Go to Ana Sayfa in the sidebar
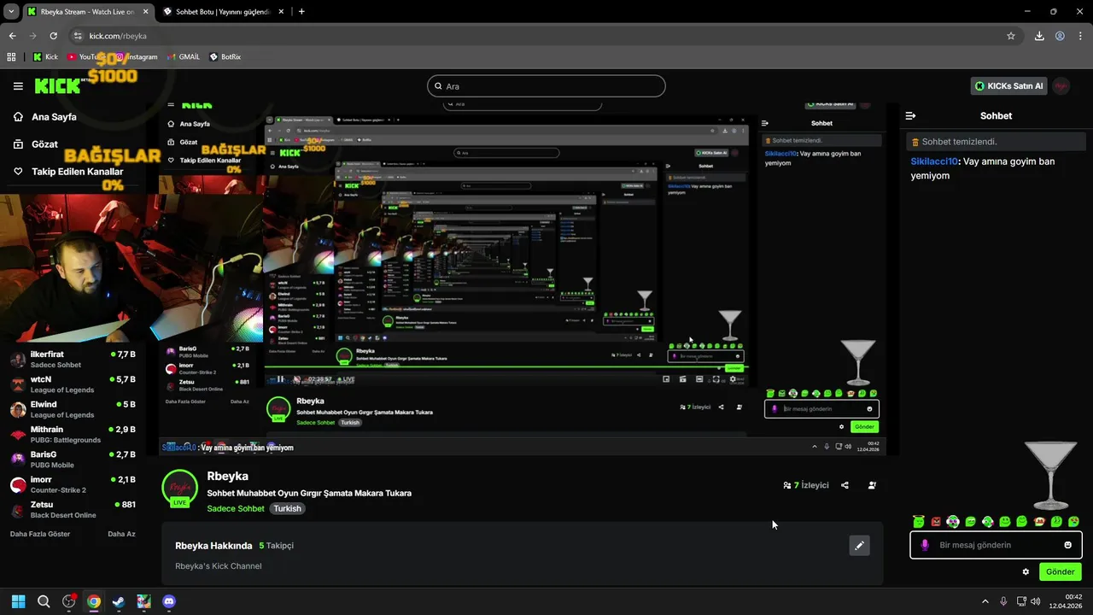 (45, 117)
